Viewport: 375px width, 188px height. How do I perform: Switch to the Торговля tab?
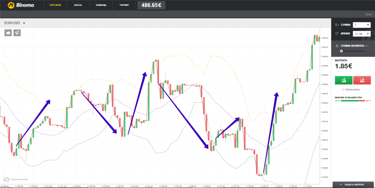(x=55, y=5)
